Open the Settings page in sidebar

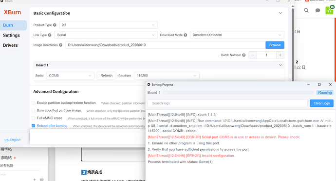coord(11,35)
